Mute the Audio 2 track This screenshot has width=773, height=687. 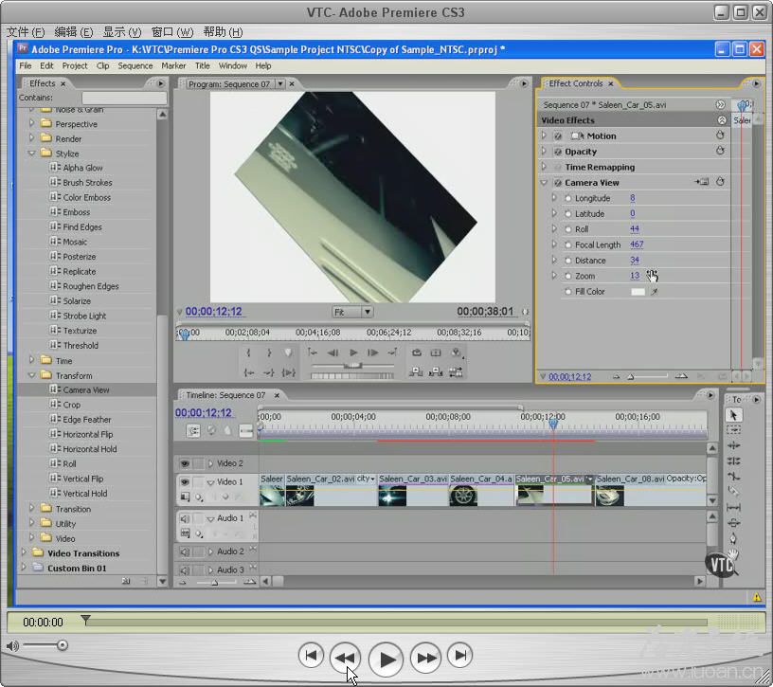coord(185,551)
